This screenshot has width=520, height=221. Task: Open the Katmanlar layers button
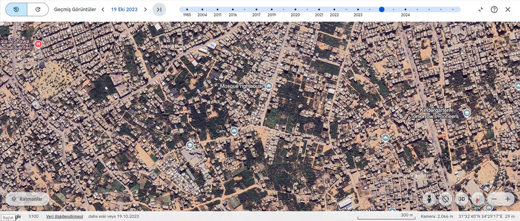point(27,198)
